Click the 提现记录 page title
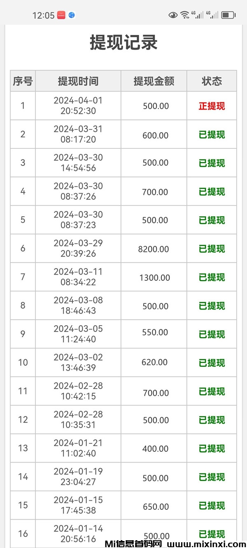The height and width of the screenshot is (548, 247). pyautogui.click(x=123, y=43)
